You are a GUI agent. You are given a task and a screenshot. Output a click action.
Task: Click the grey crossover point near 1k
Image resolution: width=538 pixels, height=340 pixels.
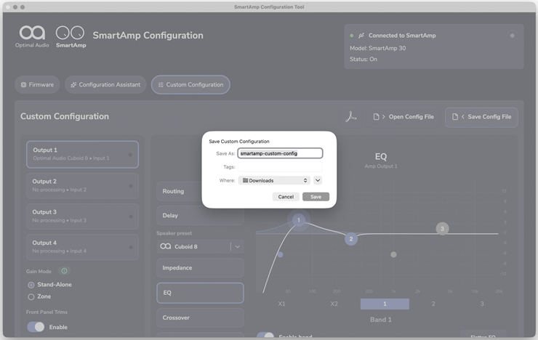(x=393, y=255)
